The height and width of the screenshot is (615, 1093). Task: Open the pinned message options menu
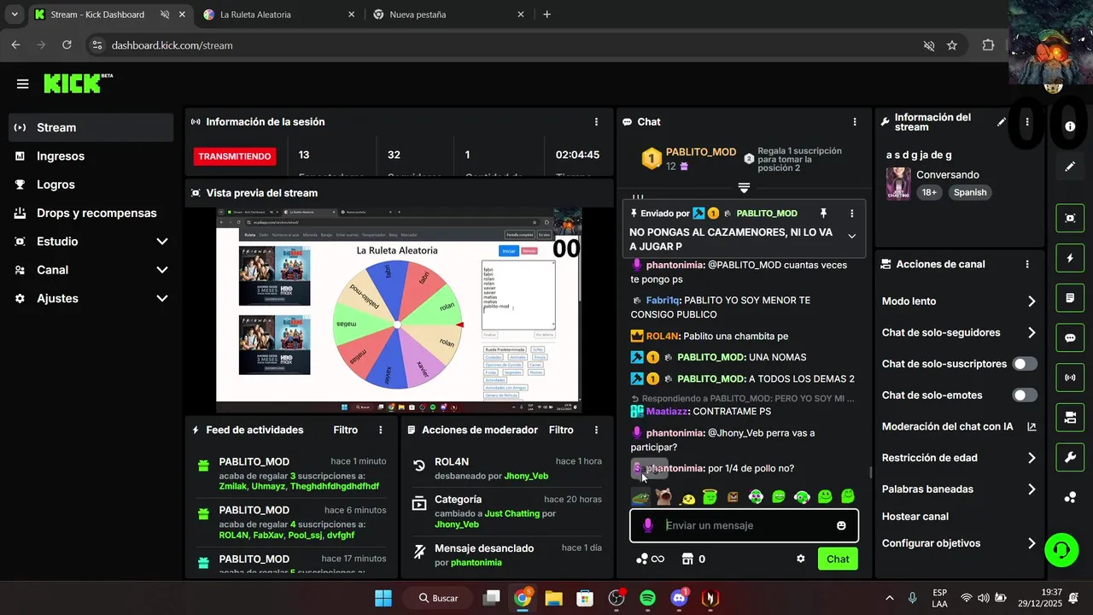coord(851,214)
